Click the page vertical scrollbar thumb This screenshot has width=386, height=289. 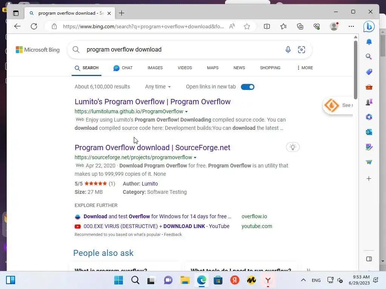355,70
